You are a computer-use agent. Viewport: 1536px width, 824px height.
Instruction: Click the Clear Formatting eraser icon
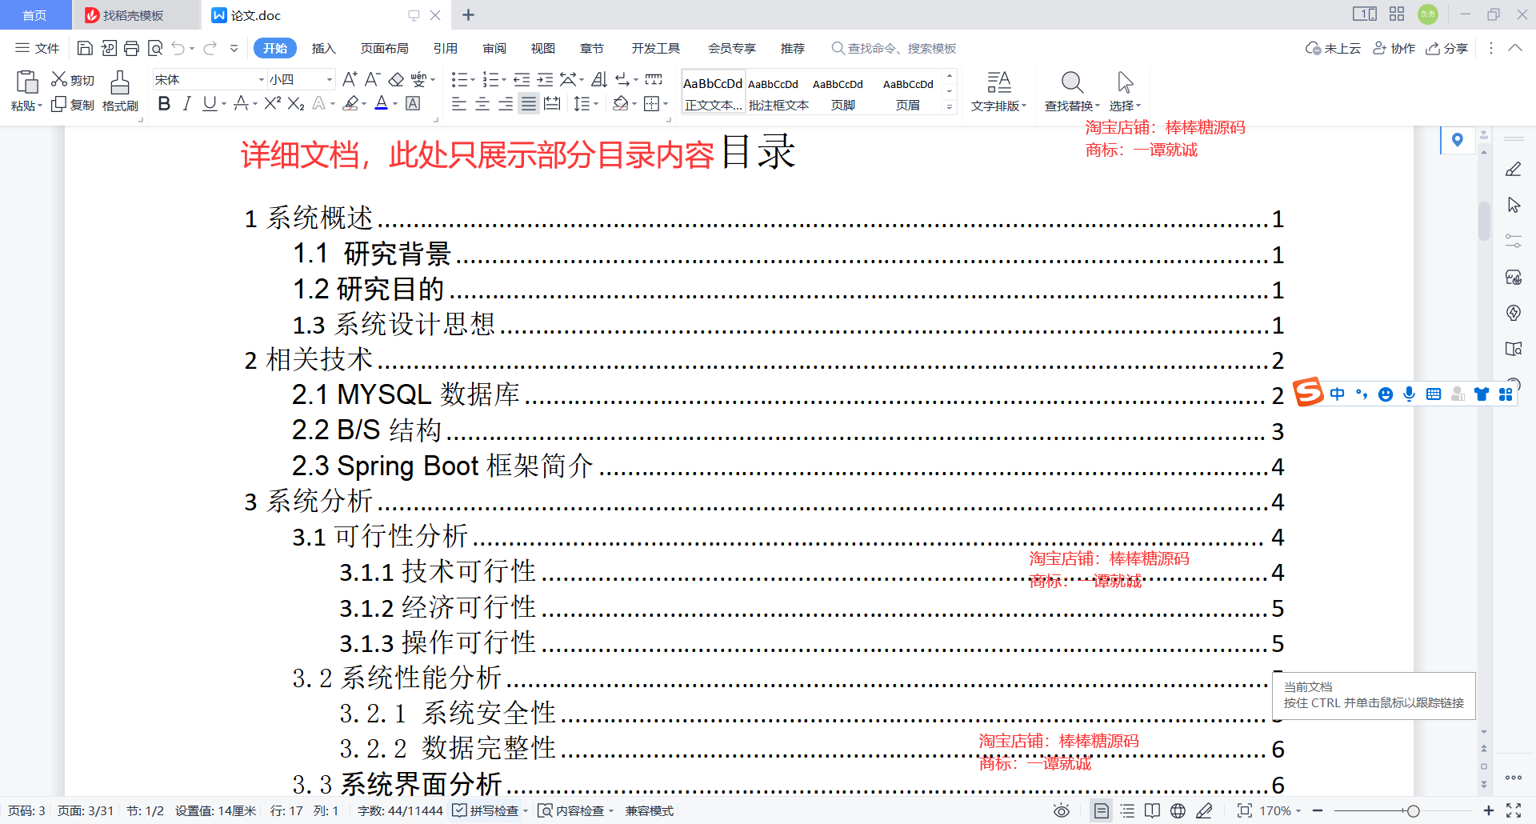tap(396, 79)
